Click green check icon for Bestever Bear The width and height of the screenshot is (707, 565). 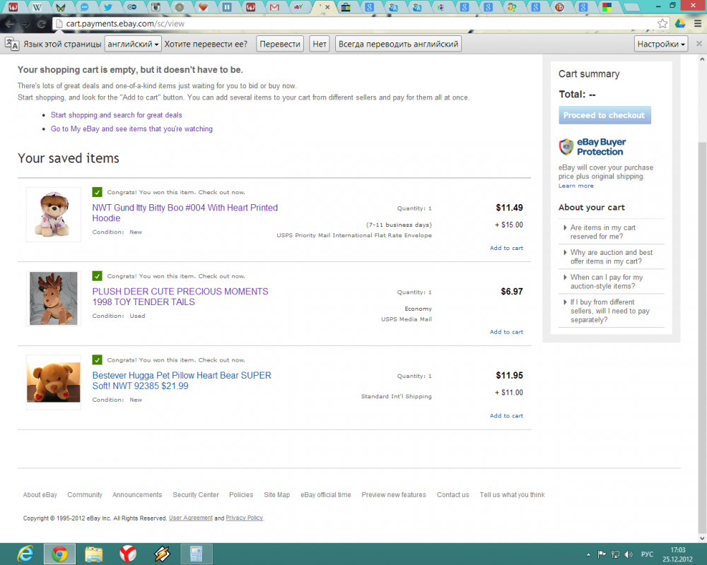click(97, 359)
